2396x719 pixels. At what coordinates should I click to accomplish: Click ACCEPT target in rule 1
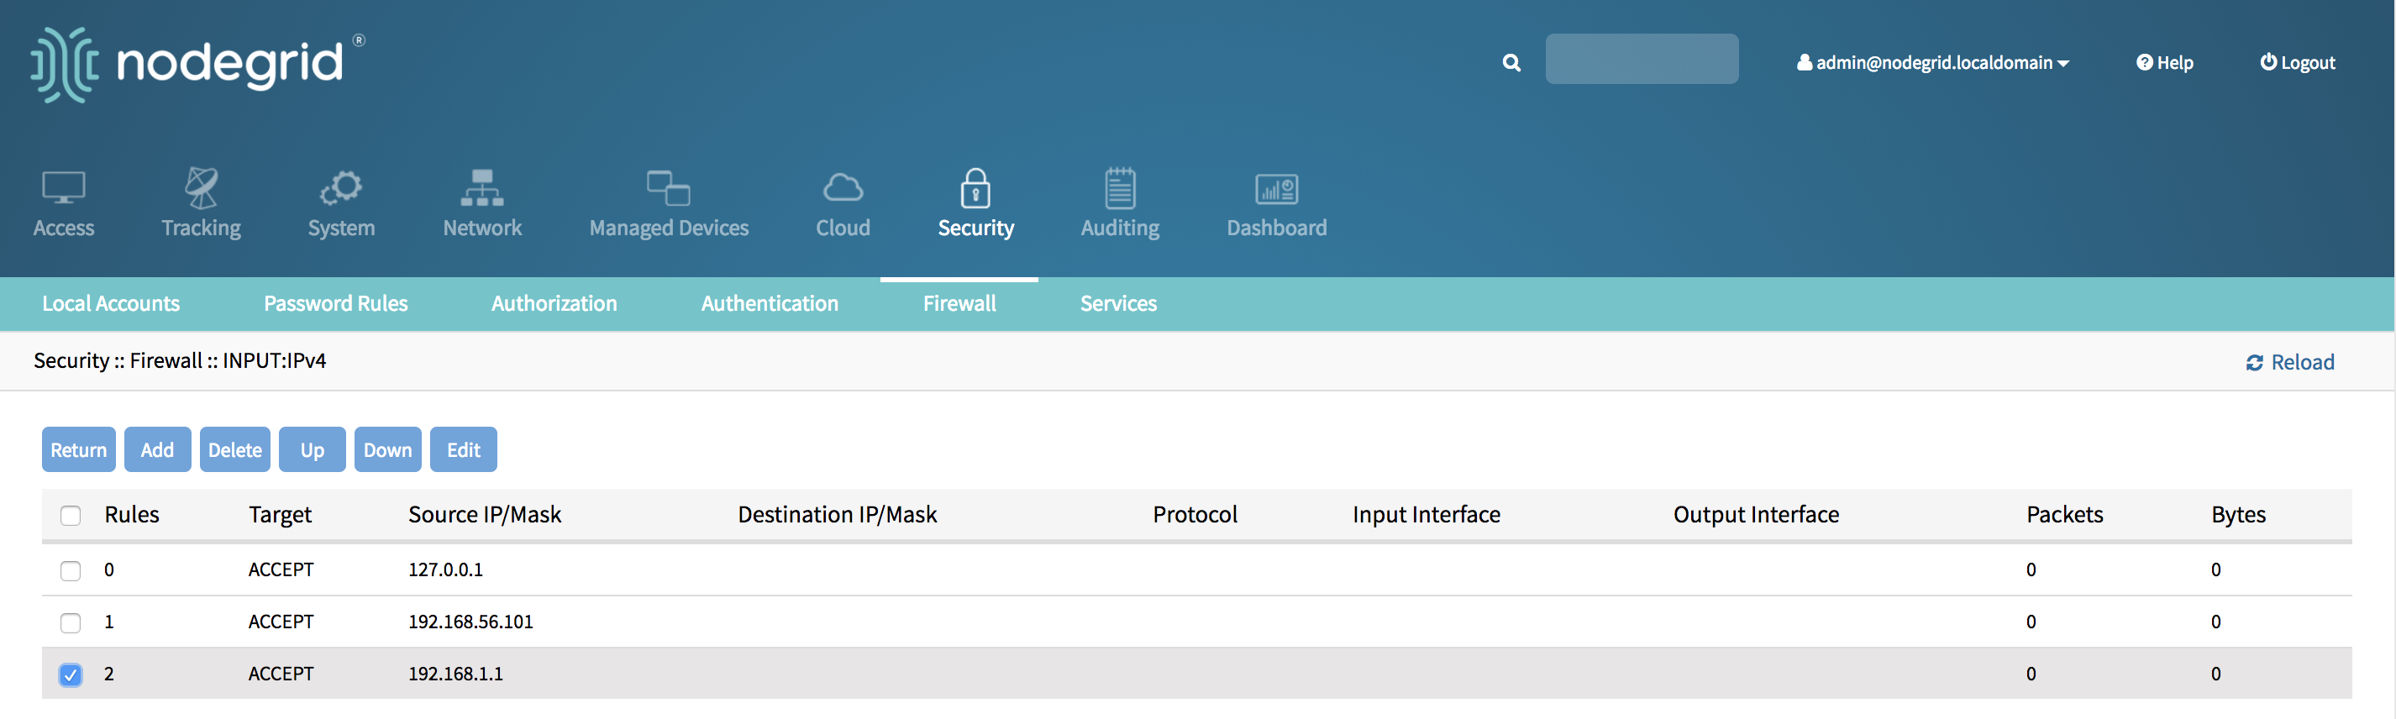(x=281, y=622)
